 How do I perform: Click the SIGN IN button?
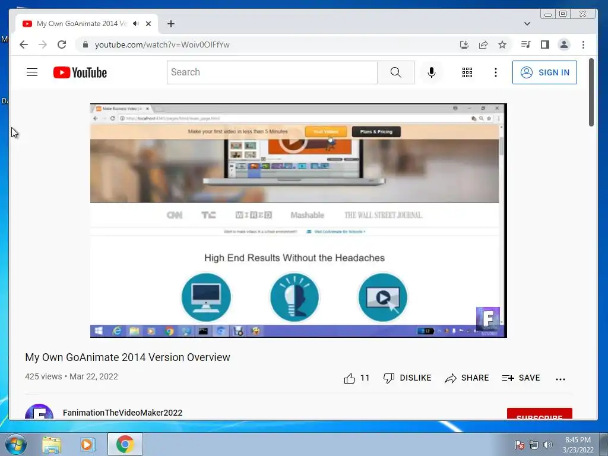pyautogui.click(x=544, y=72)
